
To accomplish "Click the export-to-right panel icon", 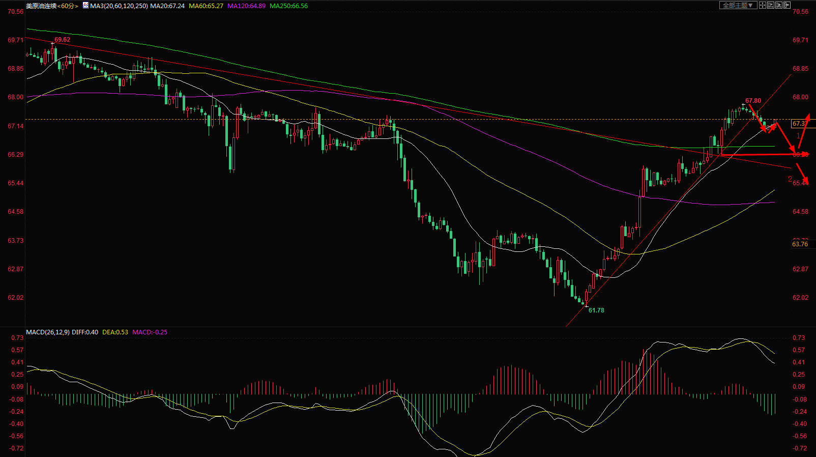I will tap(787, 5).
